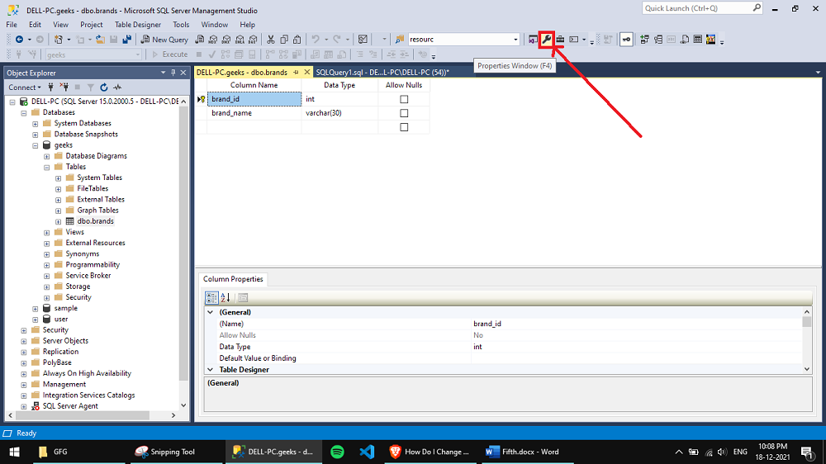Image resolution: width=826 pixels, height=464 pixels.
Task: Click the Copy icon in toolbar
Action: [x=284, y=40]
